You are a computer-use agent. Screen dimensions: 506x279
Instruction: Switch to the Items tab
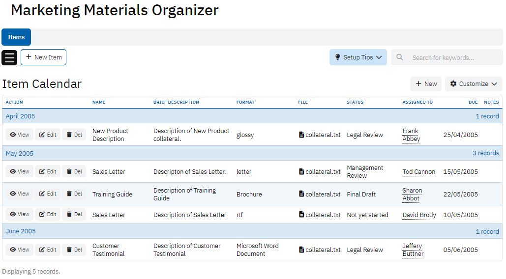point(16,37)
